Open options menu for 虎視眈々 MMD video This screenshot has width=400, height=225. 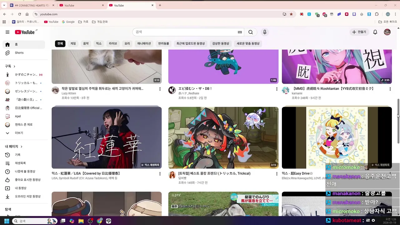[x=390, y=89]
